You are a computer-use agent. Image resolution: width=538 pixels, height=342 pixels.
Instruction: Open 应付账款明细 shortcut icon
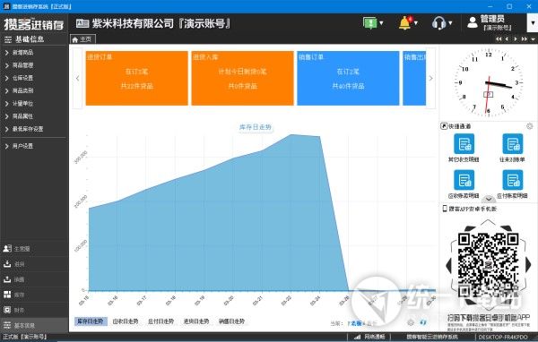513,180
